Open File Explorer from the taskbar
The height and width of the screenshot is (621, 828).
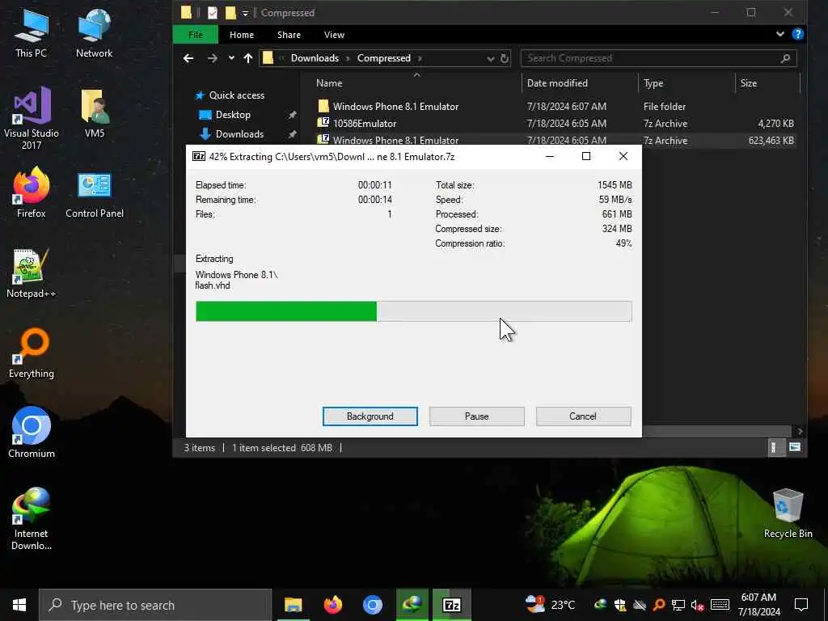click(293, 605)
